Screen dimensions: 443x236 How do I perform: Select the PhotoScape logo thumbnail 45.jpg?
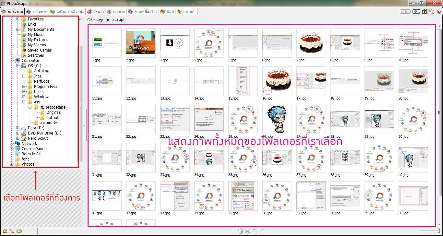click(243, 196)
